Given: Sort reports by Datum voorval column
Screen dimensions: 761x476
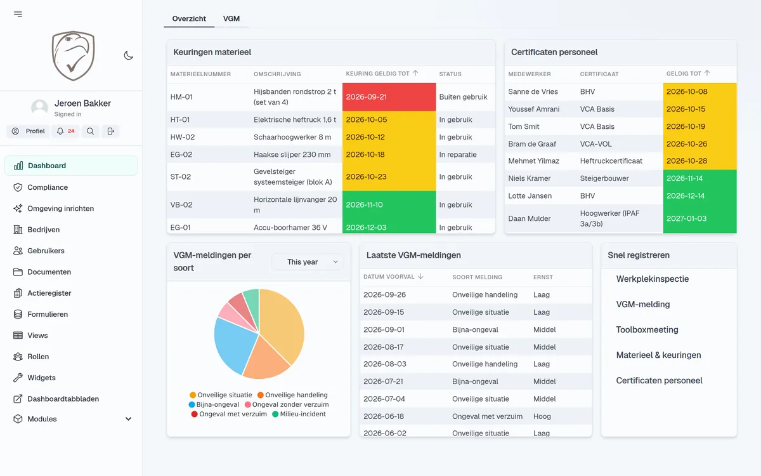Looking at the screenshot, I should click(x=393, y=277).
